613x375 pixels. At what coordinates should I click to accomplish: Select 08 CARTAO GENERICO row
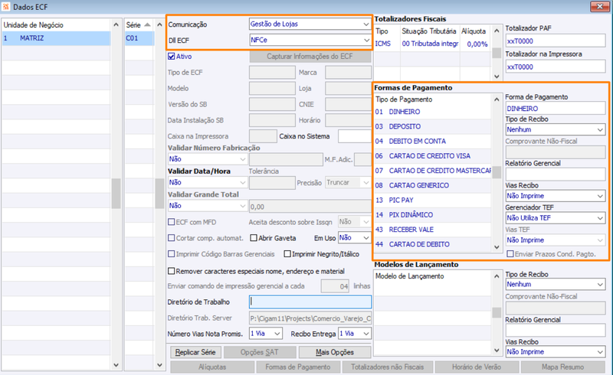coord(432,185)
